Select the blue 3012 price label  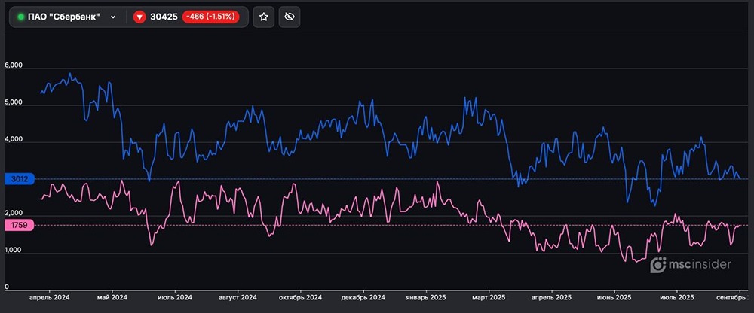pos(19,179)
